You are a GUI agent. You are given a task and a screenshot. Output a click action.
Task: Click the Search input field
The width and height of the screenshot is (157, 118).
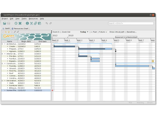(x=131, y=23)
